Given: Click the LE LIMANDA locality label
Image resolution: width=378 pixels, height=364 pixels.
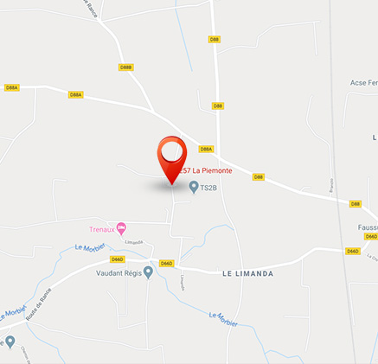Looking at the screenshot, I should click(248, 273).
